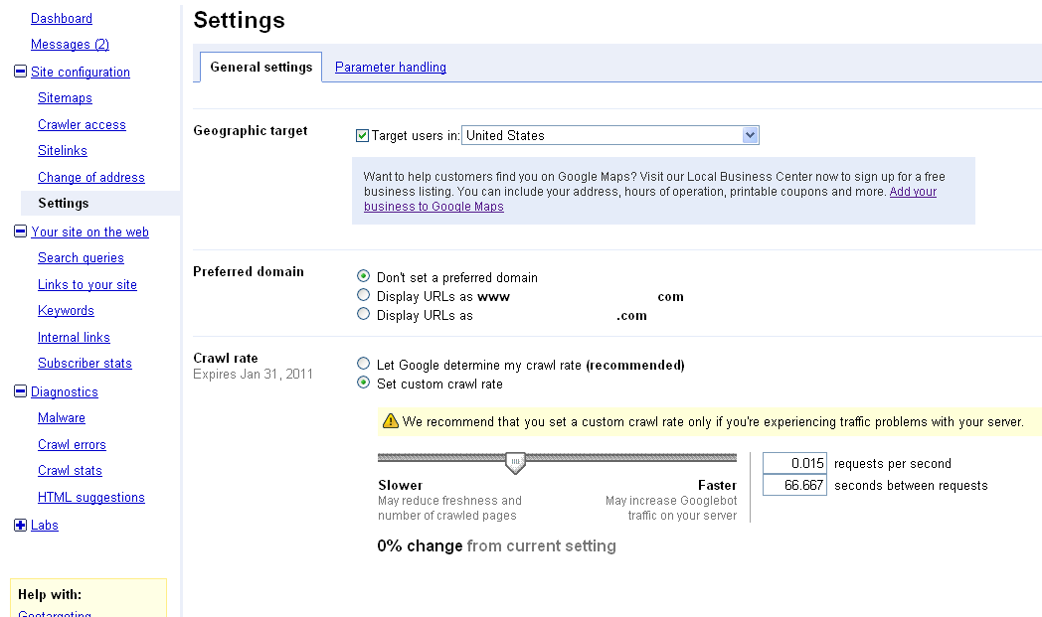Select Set custom crawl rate option

[x=363, y=384]
